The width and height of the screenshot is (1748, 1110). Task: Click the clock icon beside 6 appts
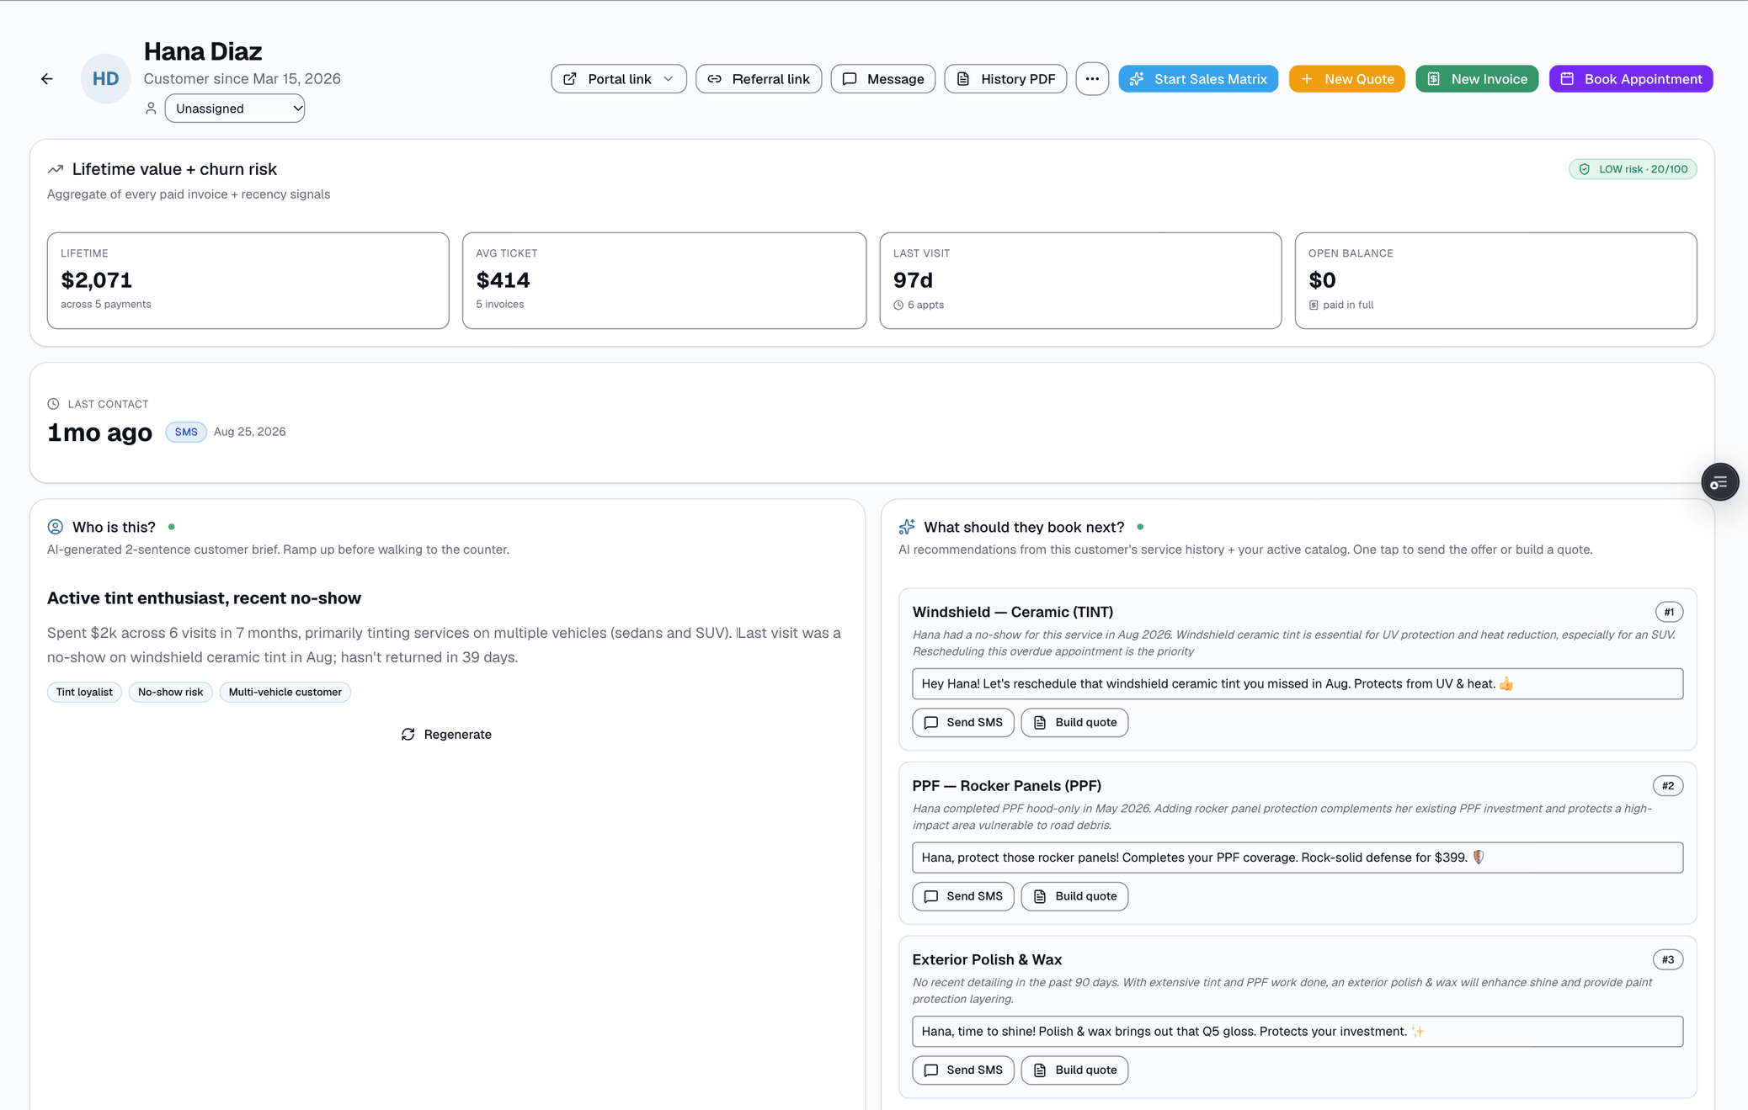click(x=898, y=305)
